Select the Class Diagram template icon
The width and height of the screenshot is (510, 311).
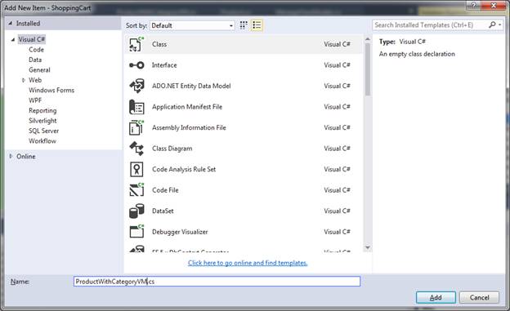(136, 149)
